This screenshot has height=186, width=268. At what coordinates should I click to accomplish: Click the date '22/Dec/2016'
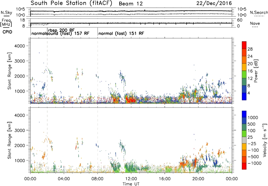[214, 3]
